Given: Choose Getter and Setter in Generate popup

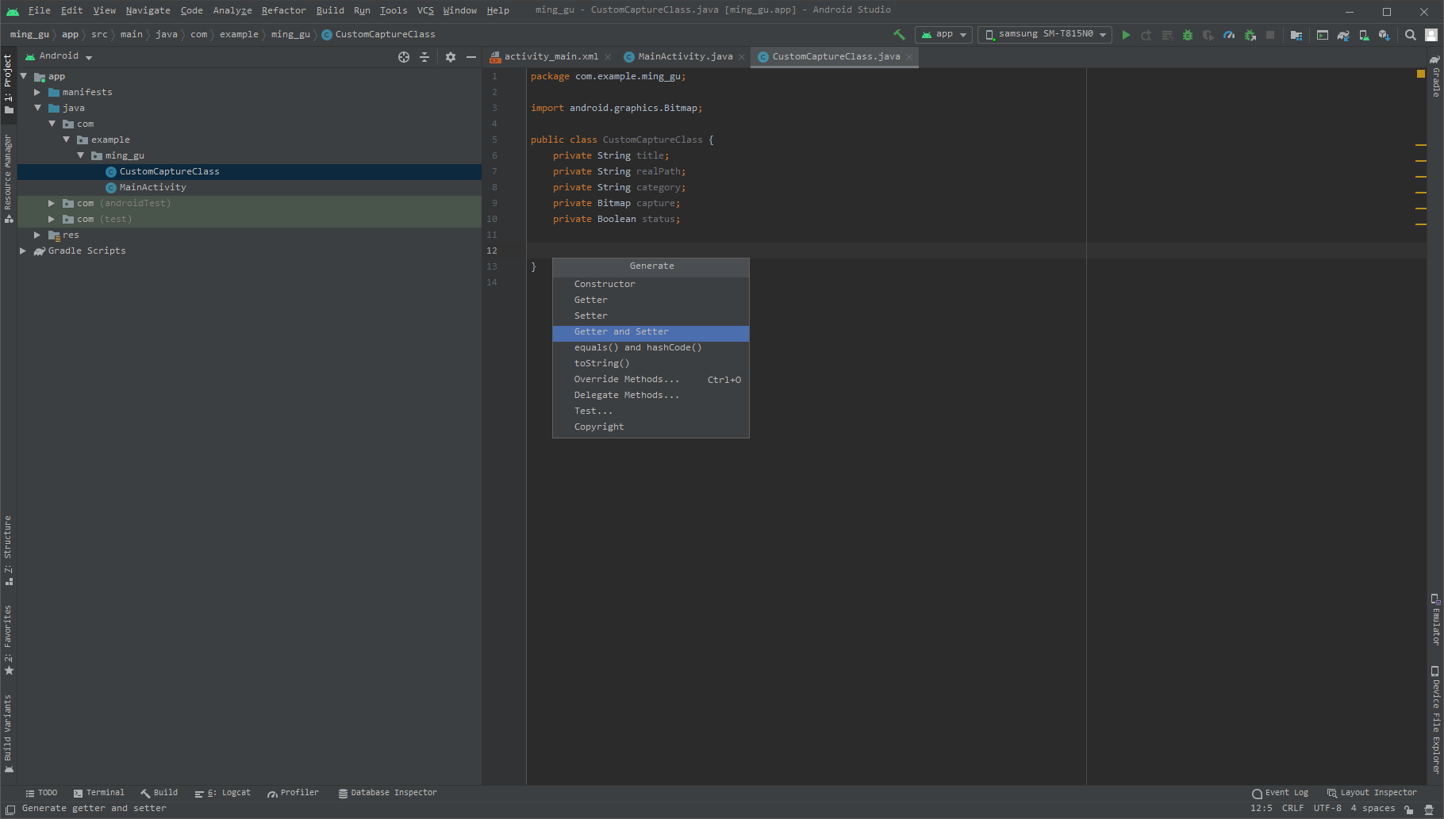Looking at the screenshot, I should (651, 333).
